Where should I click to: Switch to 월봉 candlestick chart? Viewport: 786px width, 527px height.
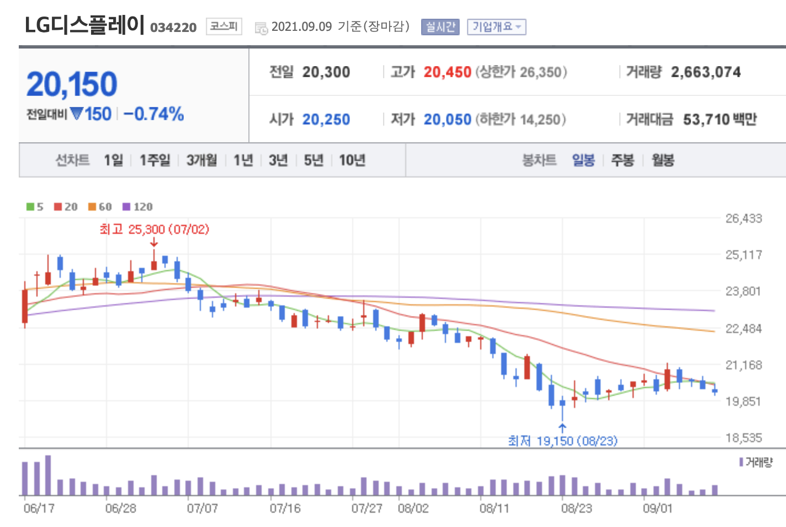pyautogui.click(x=663, y=160)
